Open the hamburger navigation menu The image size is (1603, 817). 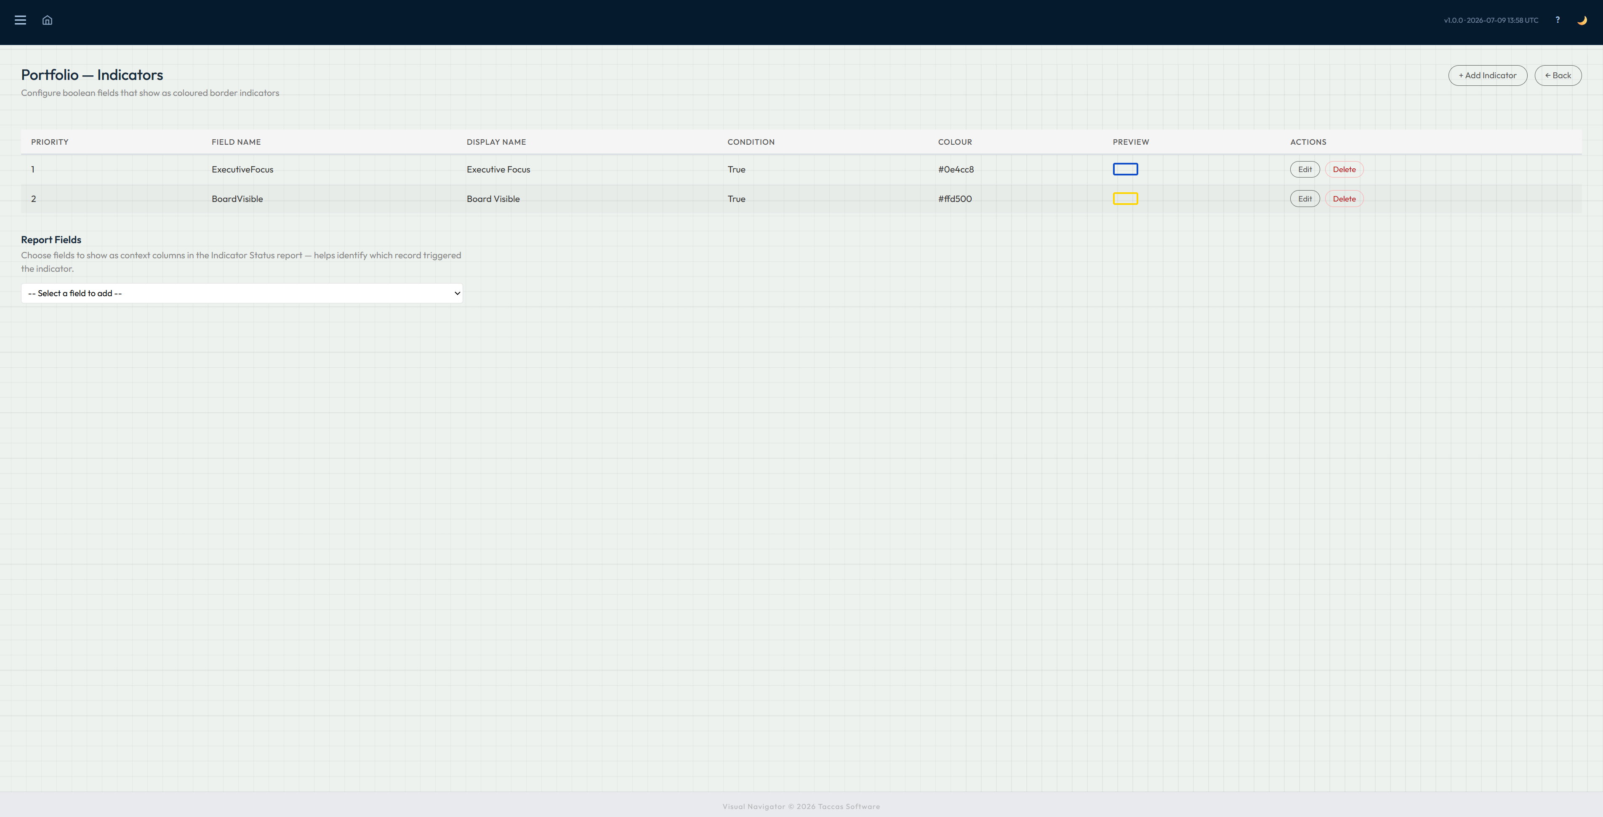pyautogui.click(x=21, y=20)
